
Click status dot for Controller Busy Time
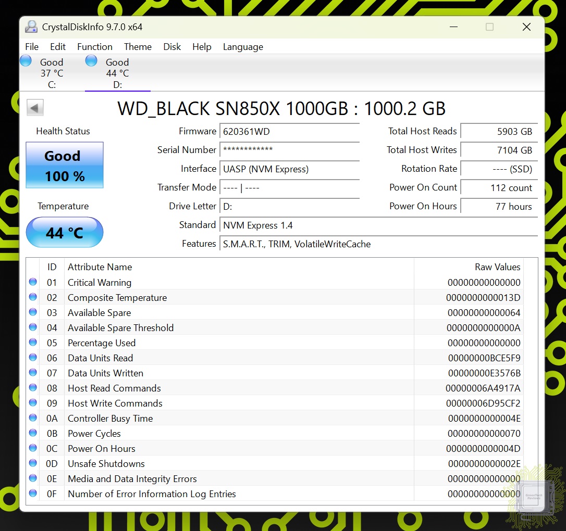(33, 418)
